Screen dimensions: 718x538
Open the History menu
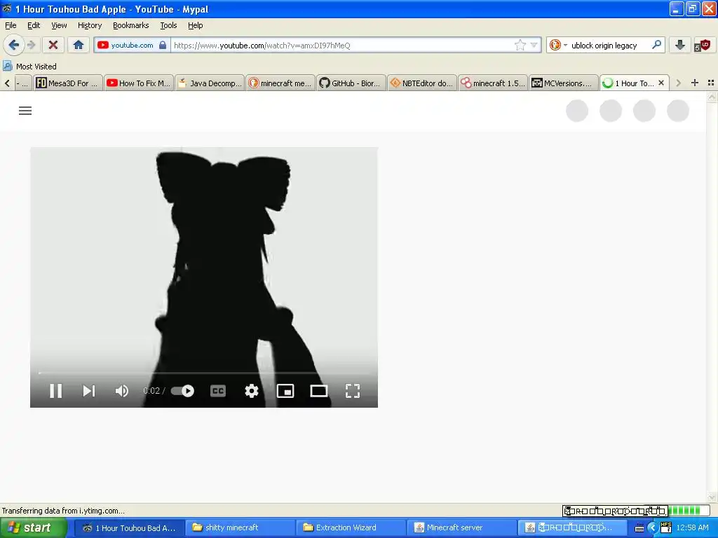89,25
